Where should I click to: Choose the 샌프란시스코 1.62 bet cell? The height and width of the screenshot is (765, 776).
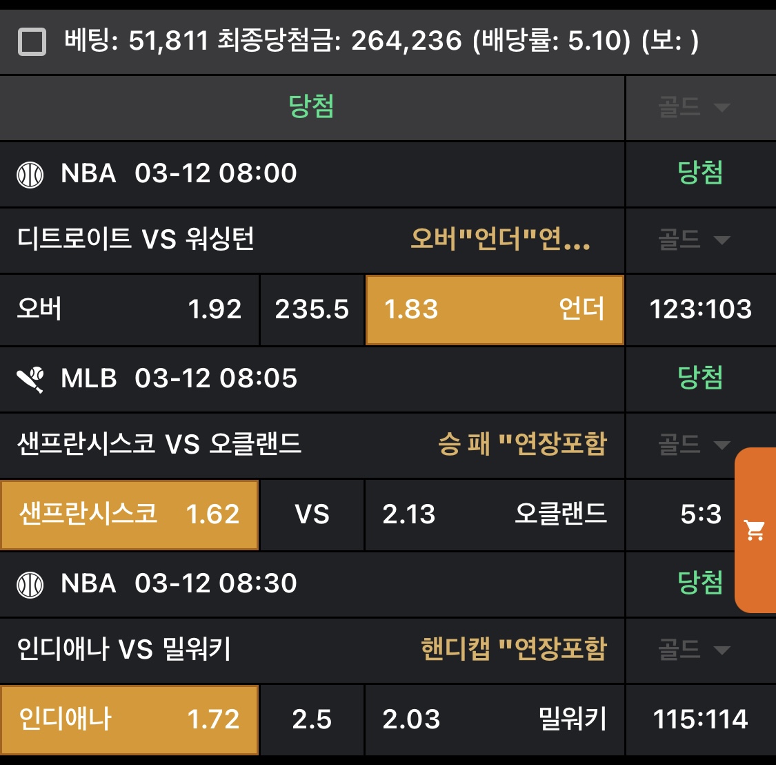(129, 514)
